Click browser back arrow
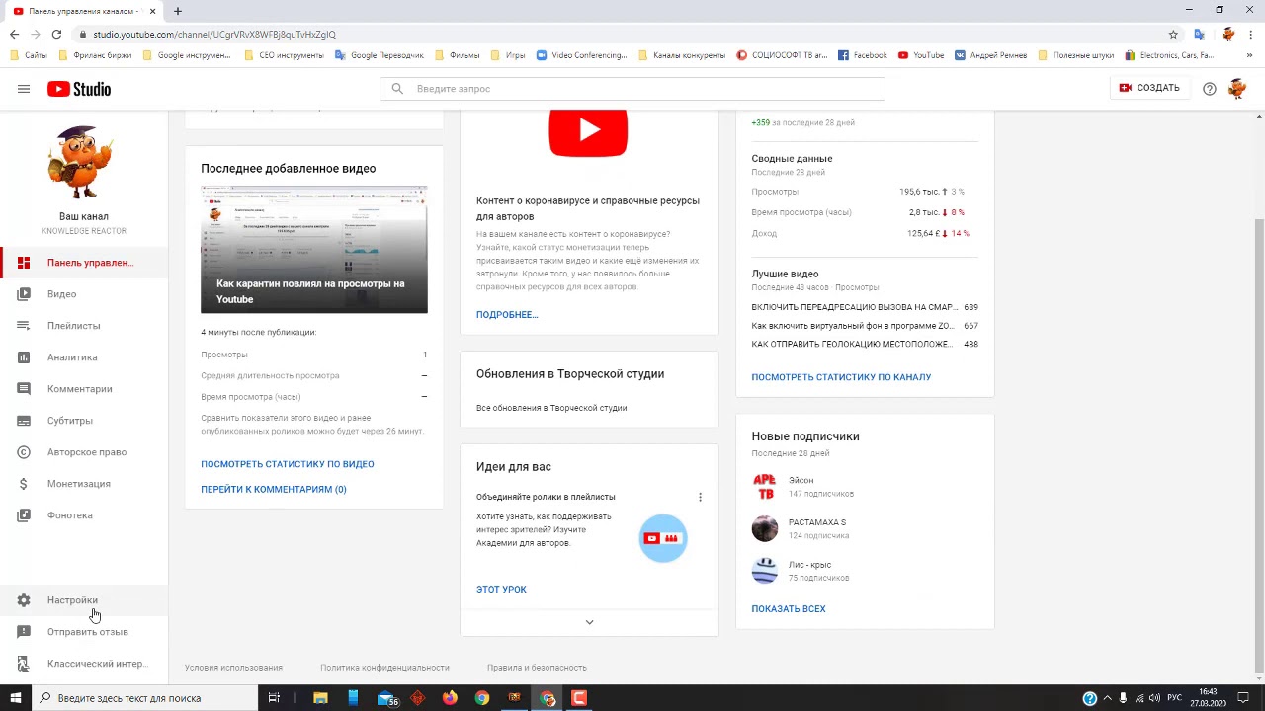The height and width of the screenshot is (711, 1265). pyautogui.click(x=14, y=34)
